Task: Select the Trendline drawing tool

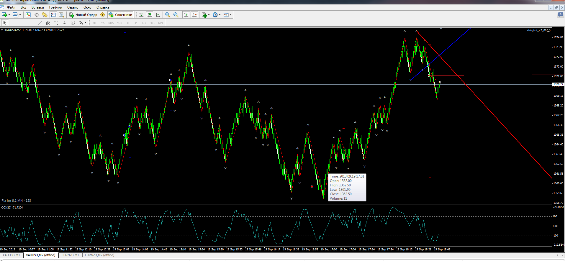Action: pyautogui.click(x=40, y=23)
